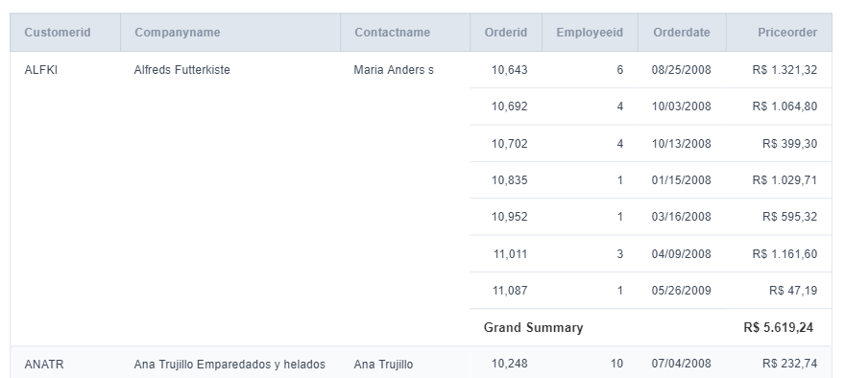Click price R$ 399,30
This screenshot has width=845, height=378.
789,144
